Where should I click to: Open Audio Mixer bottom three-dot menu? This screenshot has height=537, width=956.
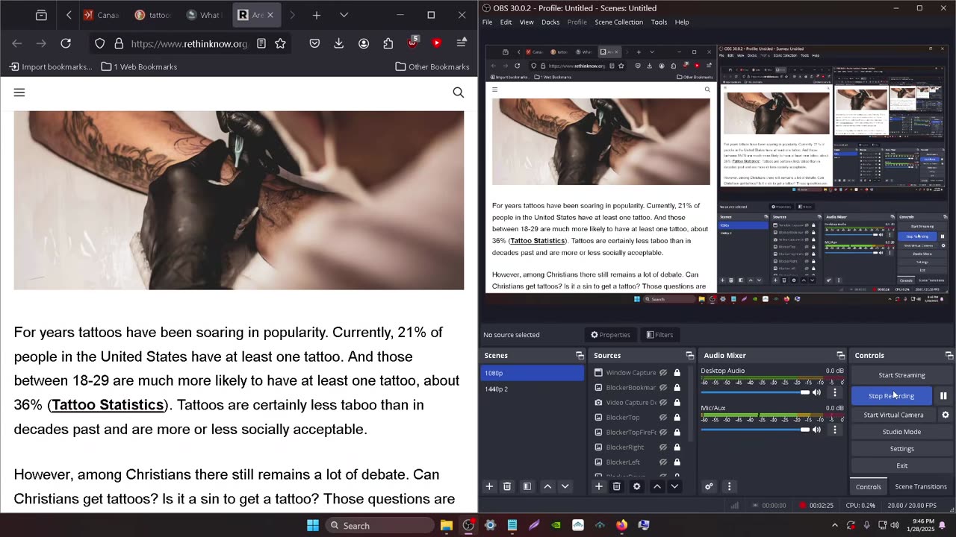point(729,486)
